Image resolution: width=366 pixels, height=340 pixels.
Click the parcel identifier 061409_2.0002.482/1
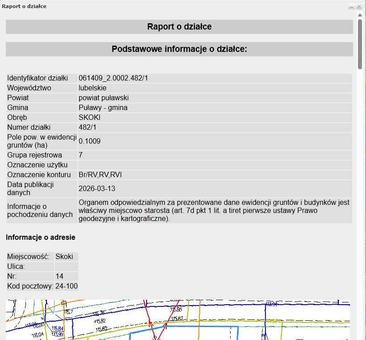[113, 78]
